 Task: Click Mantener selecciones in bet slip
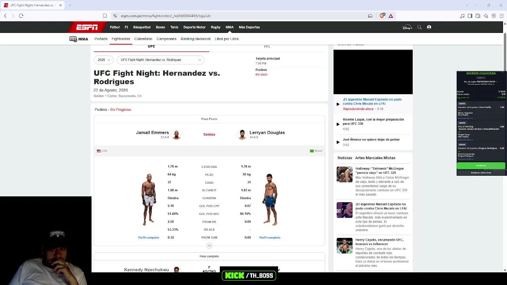pyautogui.click(x=481, y=173)
